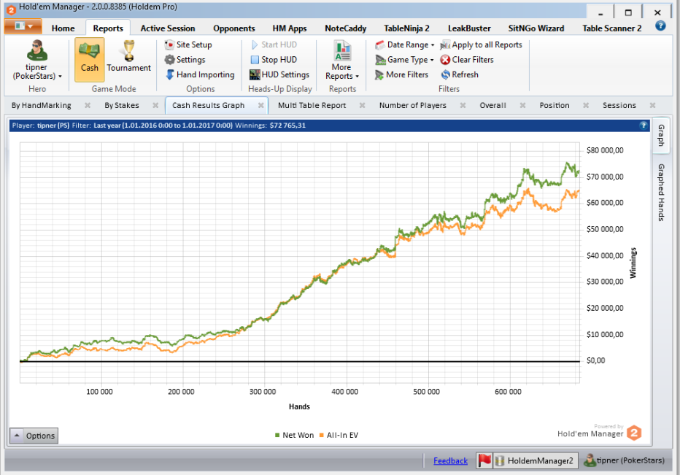Click the graph header help icon

point(644,125)
